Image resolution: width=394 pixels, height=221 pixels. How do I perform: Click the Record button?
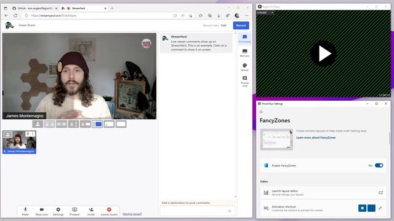241,25
